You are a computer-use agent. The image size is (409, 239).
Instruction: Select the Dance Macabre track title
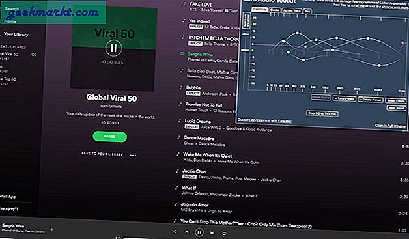pyautogui.click(x=199, y=138)
